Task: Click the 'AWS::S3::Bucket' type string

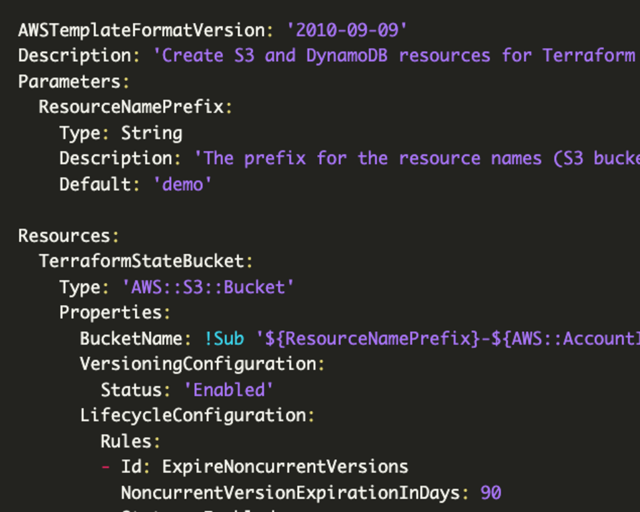Action: (208, 287)
